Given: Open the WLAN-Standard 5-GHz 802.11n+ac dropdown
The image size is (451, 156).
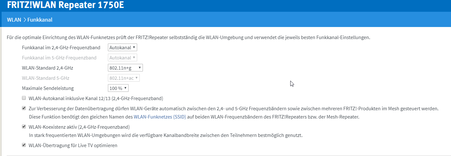Looking at the screenshot, I should pyautogui.click(x=124, y=78).
